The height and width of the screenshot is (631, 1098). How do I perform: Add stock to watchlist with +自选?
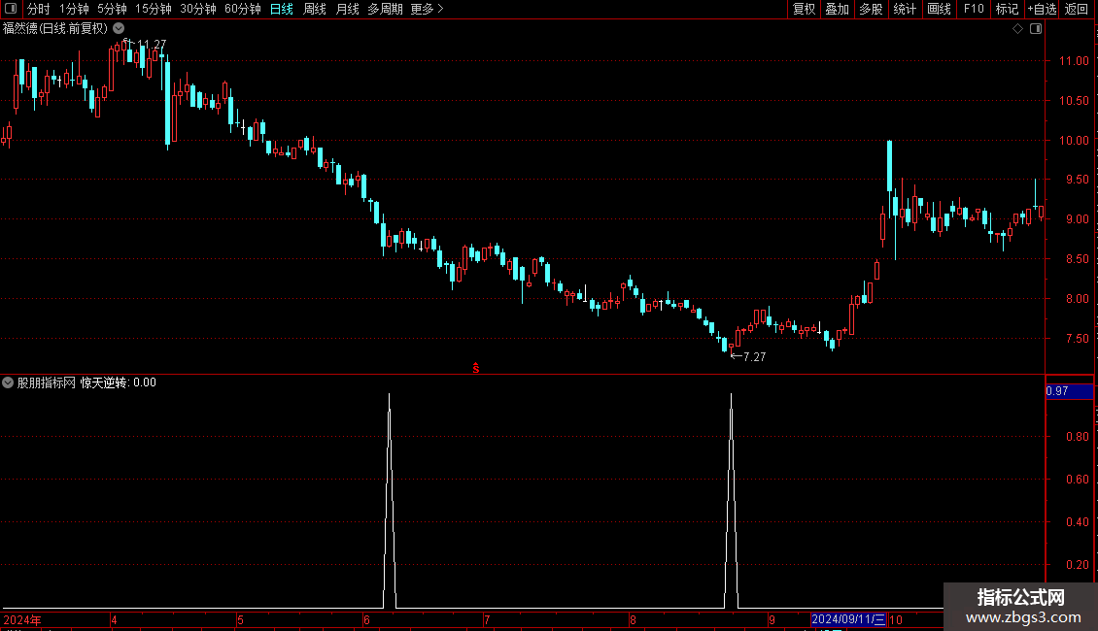point(1042,9)
